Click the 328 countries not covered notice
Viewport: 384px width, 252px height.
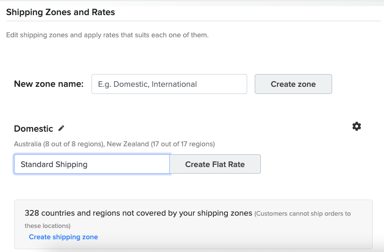point(138,213)
